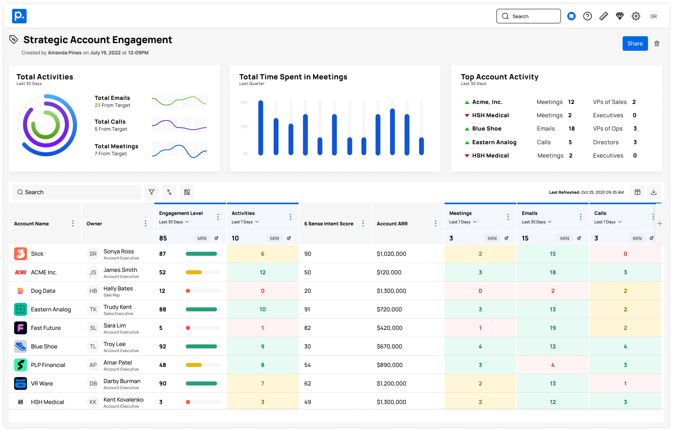The height and width of the screenshot is (431, 673).
Task: Open Eastern Analog in Top Account Activity
Action: (494, 142)
